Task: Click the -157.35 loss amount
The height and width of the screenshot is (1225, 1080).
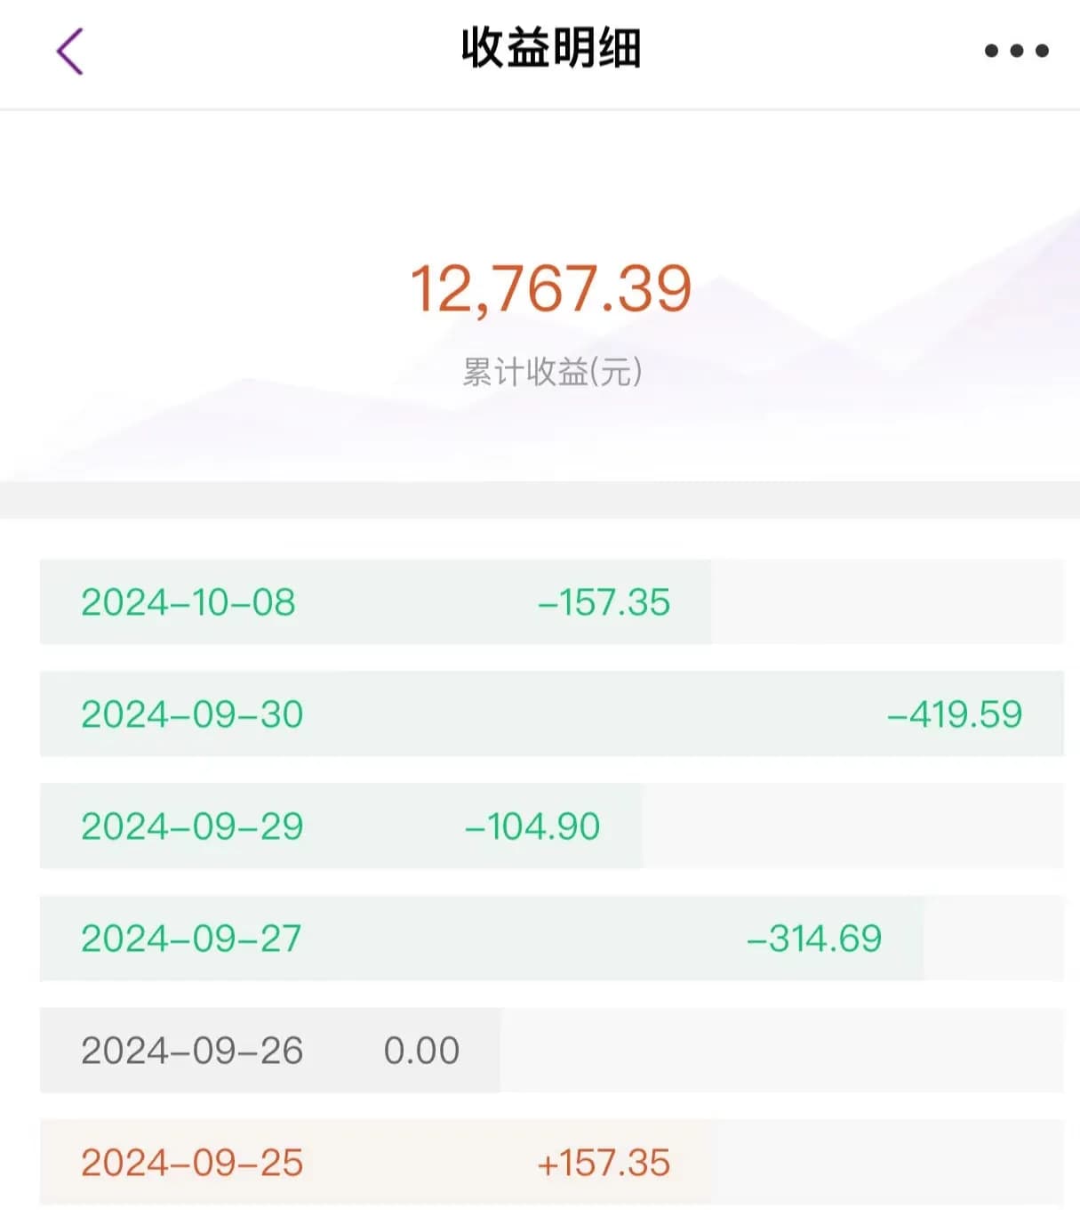Action: 604,602
